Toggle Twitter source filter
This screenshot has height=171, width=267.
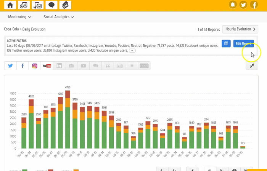coord(10,66)
